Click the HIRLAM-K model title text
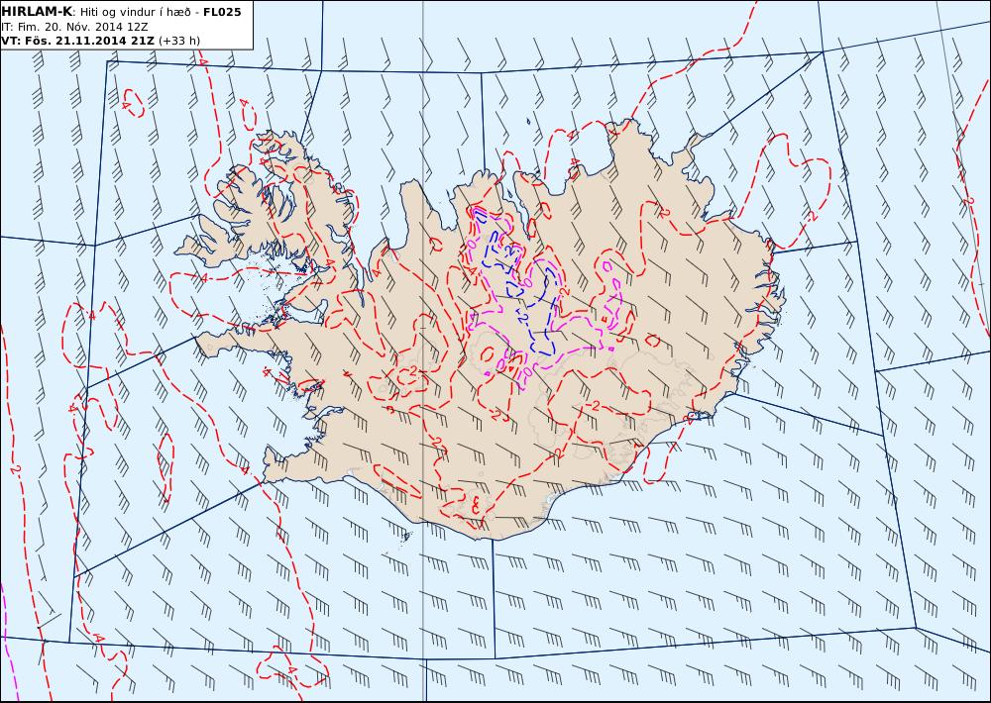The height and width of the screenshot is (703, 991). click(37, 11)
